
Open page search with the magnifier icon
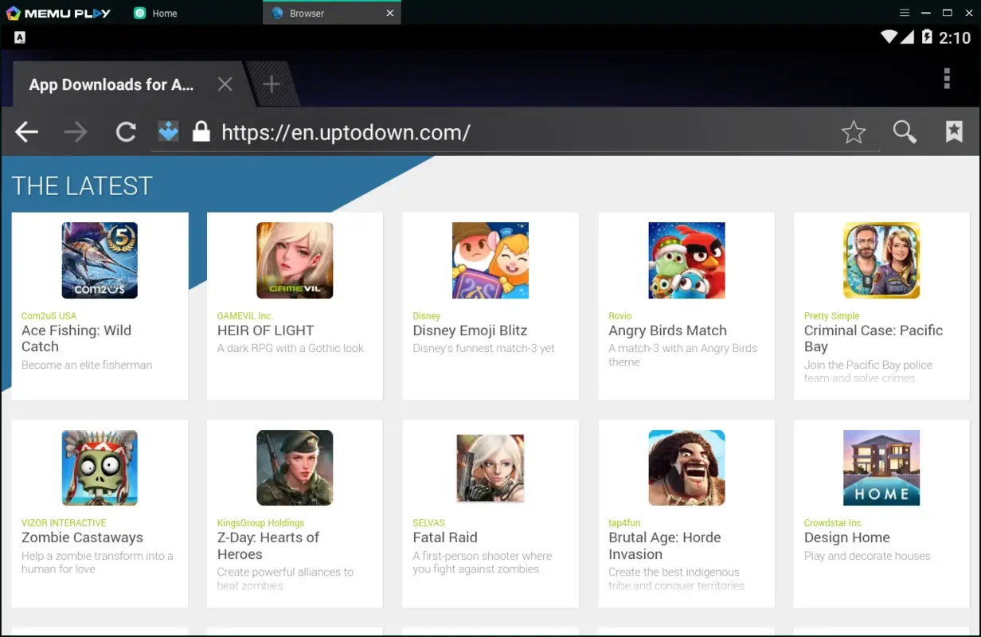click(x=904, y=132)
